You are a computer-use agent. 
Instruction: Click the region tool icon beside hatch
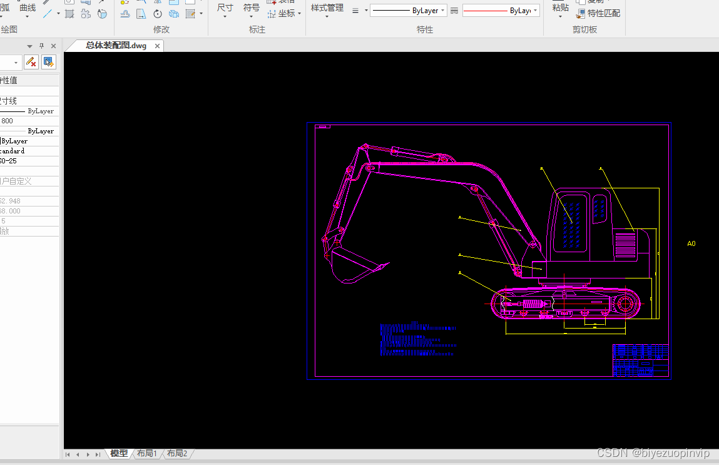click(x=86, y=14)
